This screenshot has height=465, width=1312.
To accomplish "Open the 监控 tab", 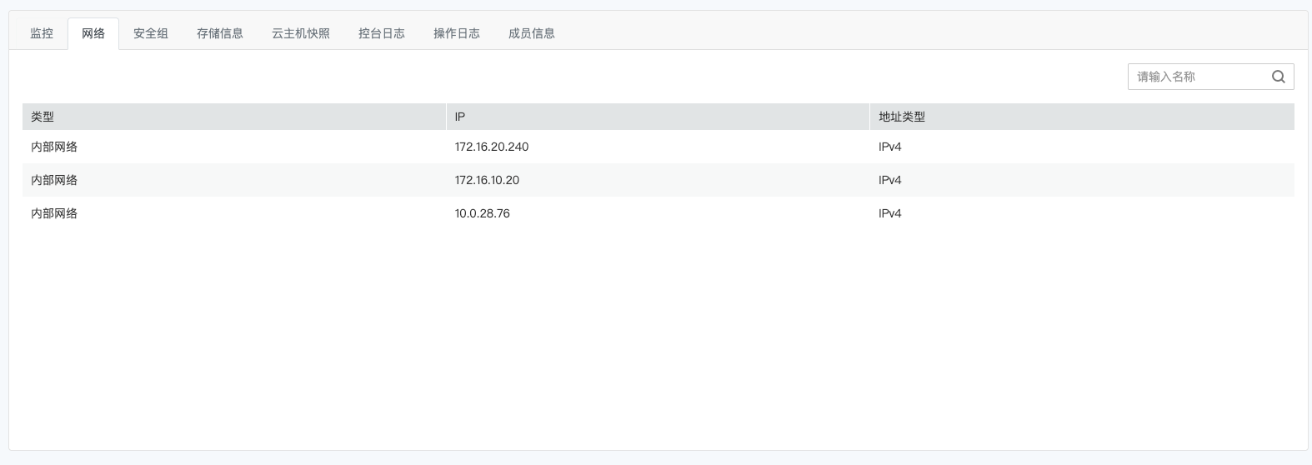I will coord(42,33).
